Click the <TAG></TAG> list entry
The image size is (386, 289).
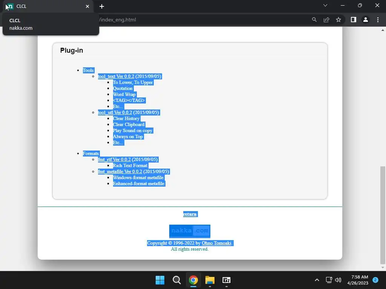pos(129,100)
